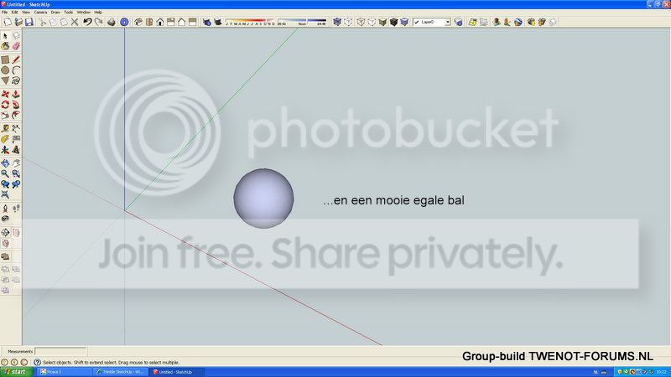
Task: Open the Layer Manager icon
Action: coord(458,22)
